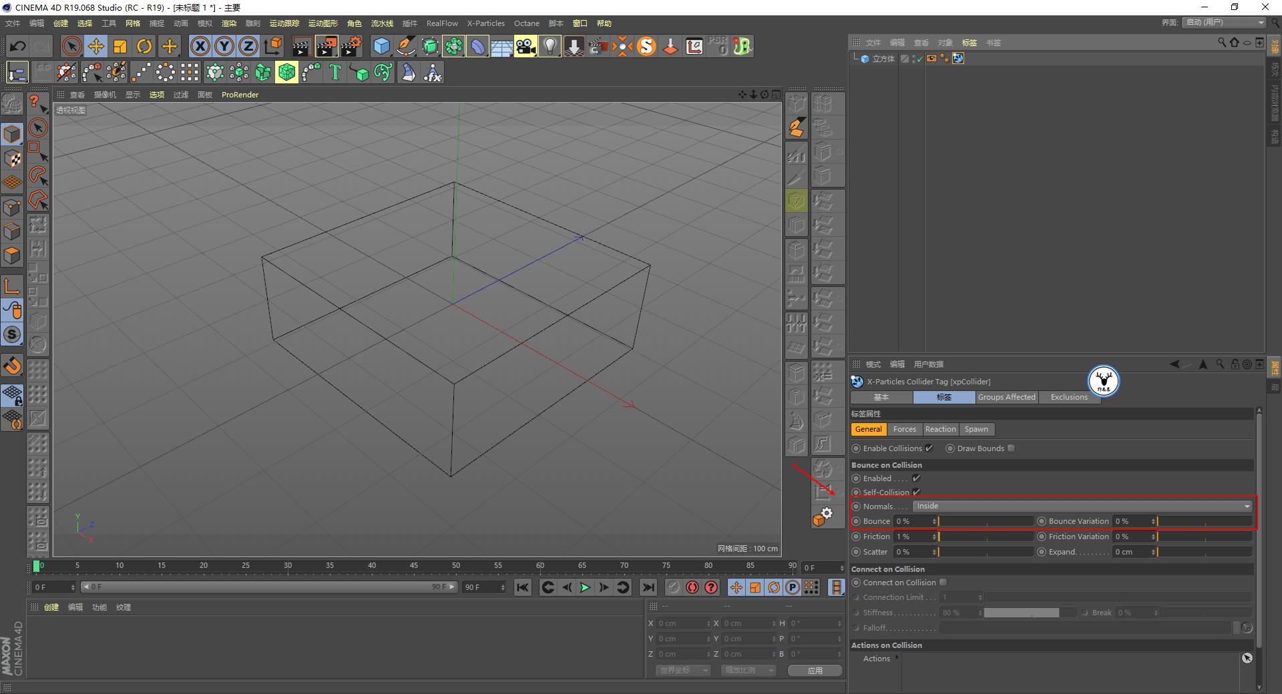This screenshot has width=1282, height=694.
Task: Enable the Draw Bounds checkbox
Action: click(1011, 448)
